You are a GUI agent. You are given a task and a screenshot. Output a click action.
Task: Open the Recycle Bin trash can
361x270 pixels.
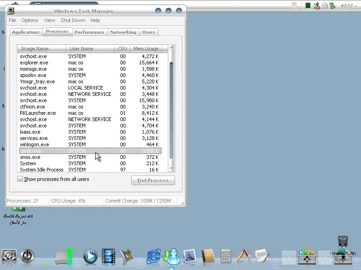point(343,242)
